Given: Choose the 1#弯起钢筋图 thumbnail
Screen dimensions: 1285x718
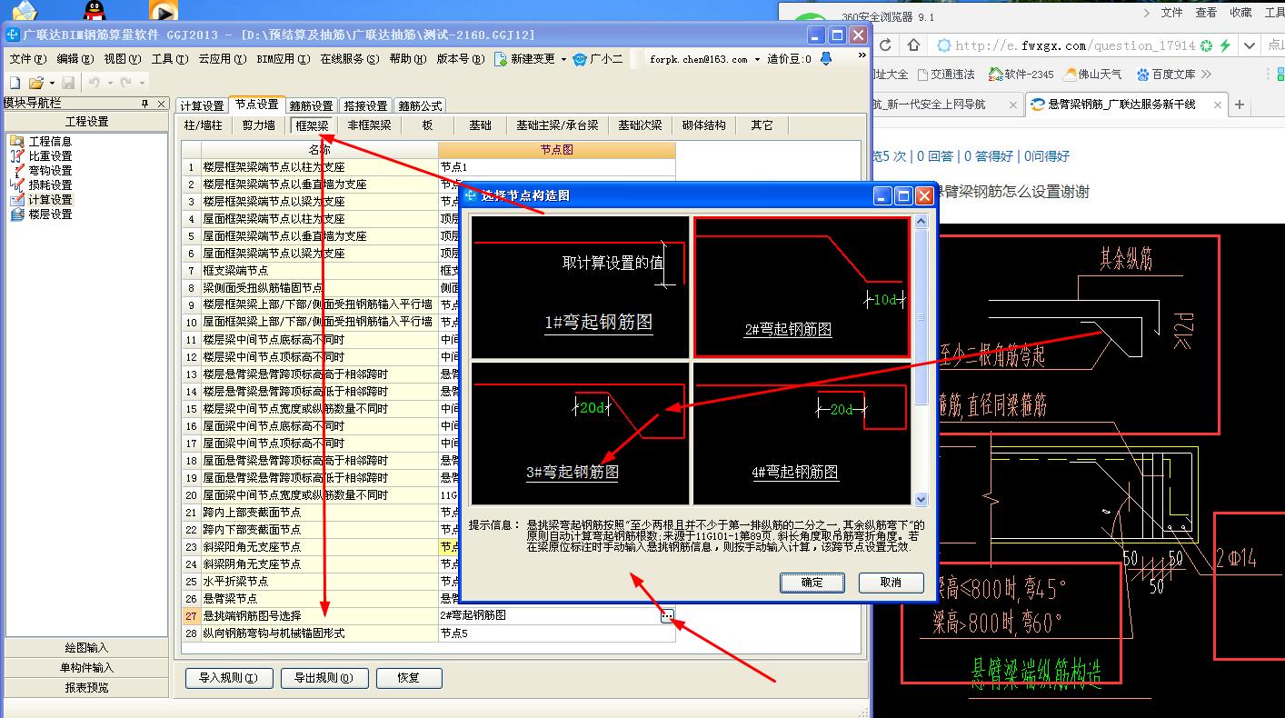Looking at the screenshot, I should click(580, 287).
